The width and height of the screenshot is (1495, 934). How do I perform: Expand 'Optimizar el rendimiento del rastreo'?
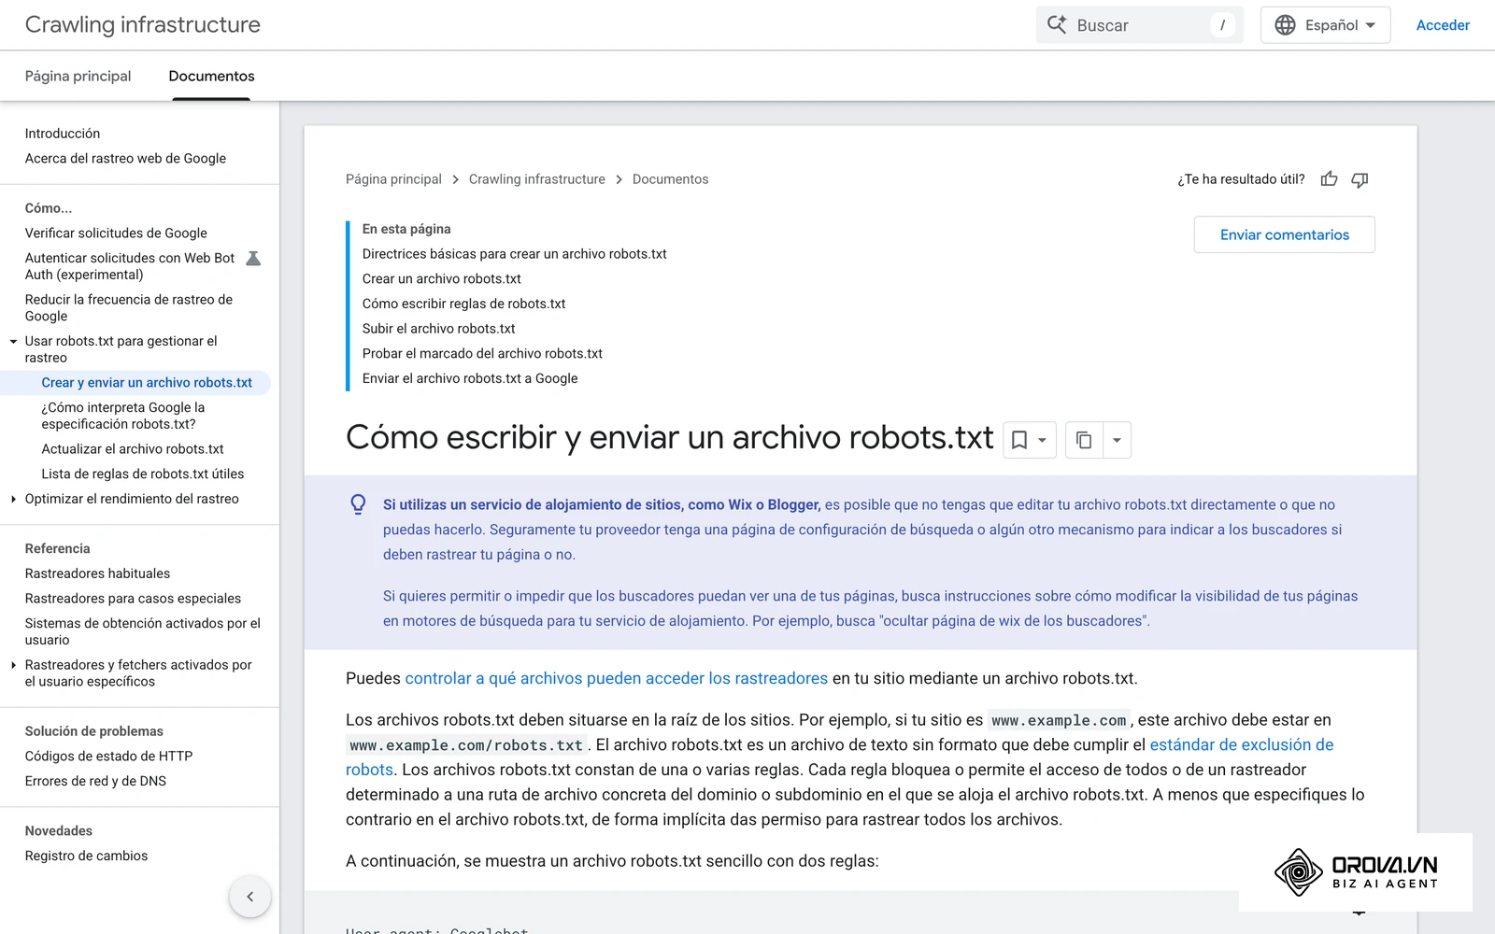pyautogui.click(x=13, y=499)
